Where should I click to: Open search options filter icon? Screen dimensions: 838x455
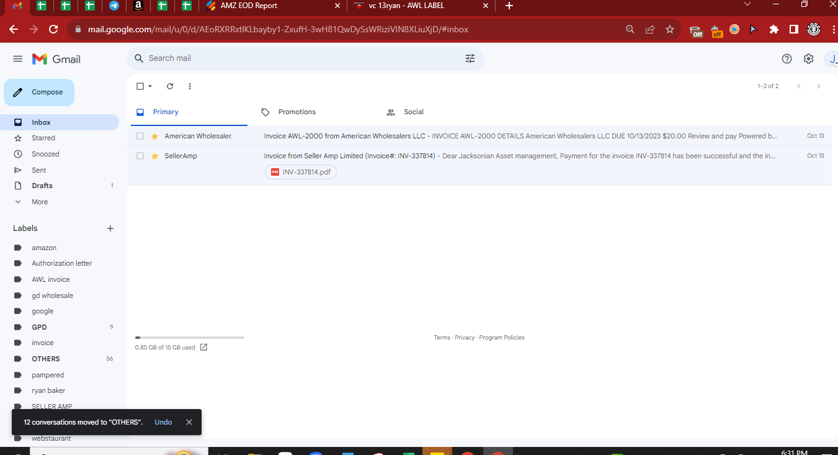(x=470, y=58)
